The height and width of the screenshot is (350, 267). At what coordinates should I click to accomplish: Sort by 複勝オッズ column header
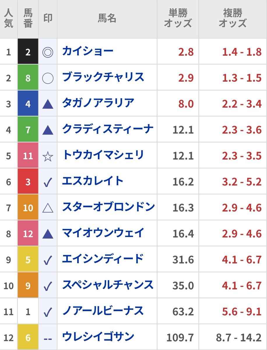[233, 18]
